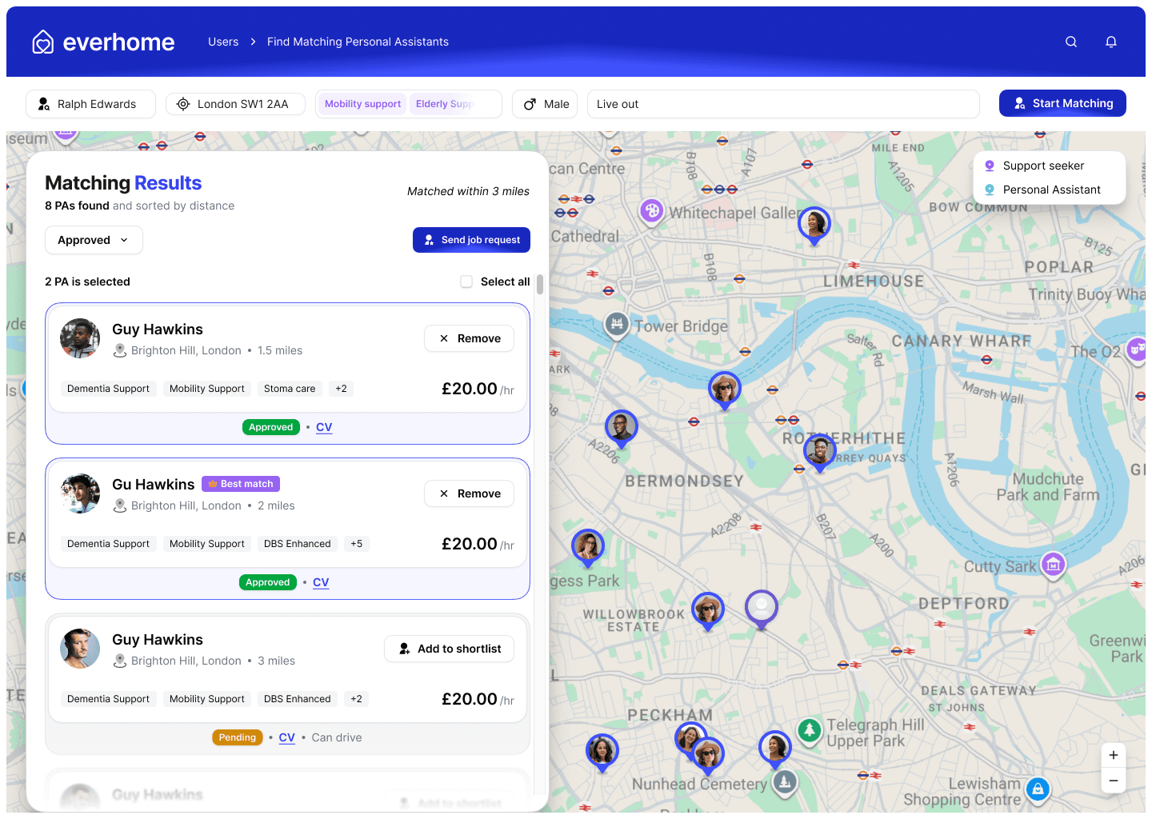Zoom in on the map
The width and height of the screenshot is (1152, 819).
[1114, 755]
